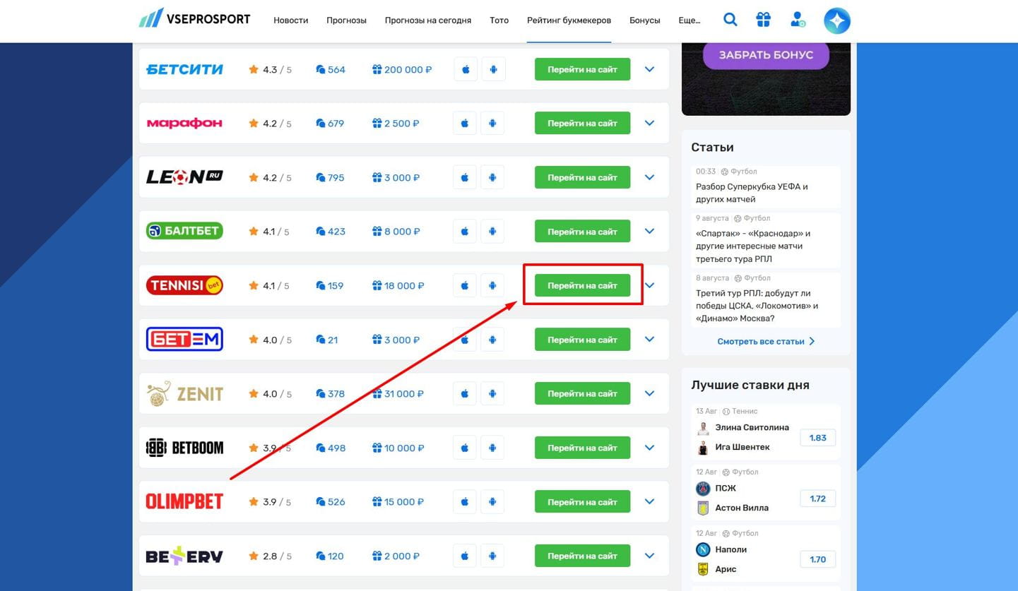Open Zenit bonus amount 31 000 ₽
Screen dimensions: 1018x591
pos(398,394)
